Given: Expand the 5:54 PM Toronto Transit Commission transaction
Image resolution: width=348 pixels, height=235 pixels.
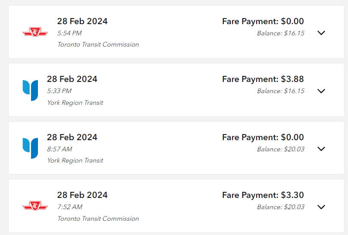Looking at the screenshot, I should (321, 33).
